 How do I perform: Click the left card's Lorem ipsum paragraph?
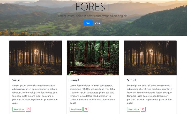35,94
